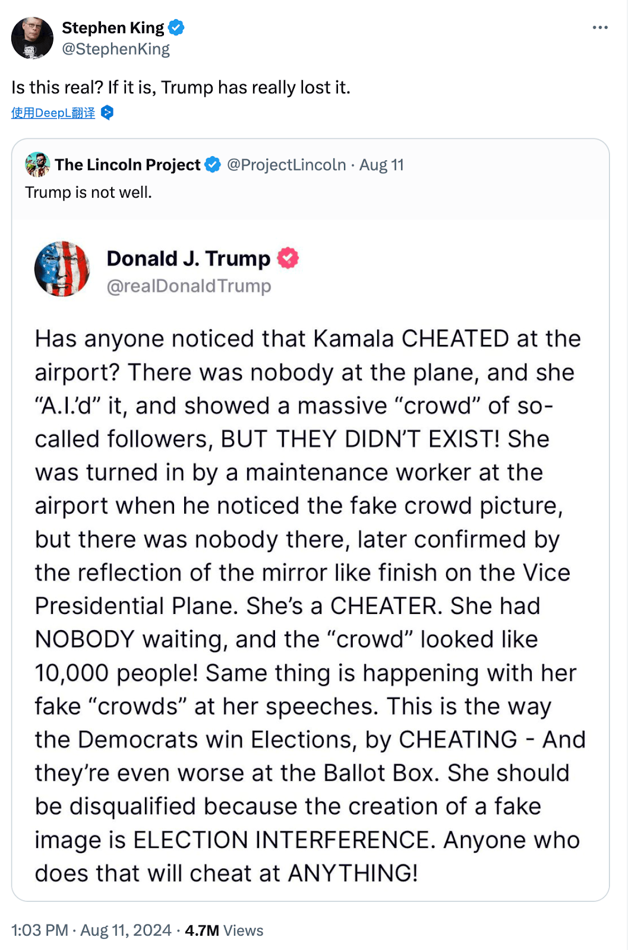Open the Stephen King display name link
This screenshot has width=638, height=950.
click(x=113, y=28)
